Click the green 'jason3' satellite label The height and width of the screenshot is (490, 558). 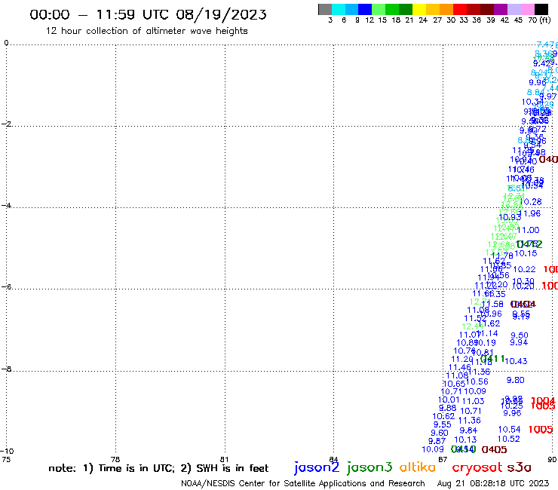[369, 467]
